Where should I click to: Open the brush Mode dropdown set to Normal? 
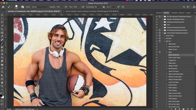click(x=40, y=7)
